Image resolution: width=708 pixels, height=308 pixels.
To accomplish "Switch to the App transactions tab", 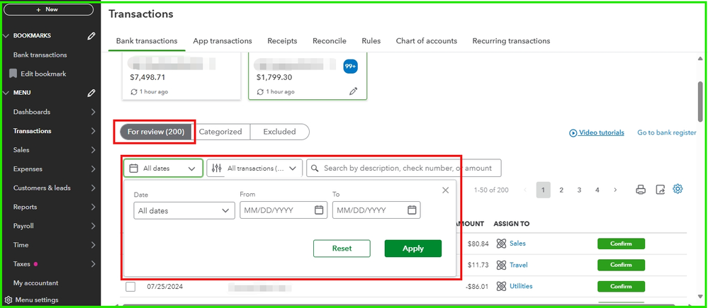I will coord(222,41).
